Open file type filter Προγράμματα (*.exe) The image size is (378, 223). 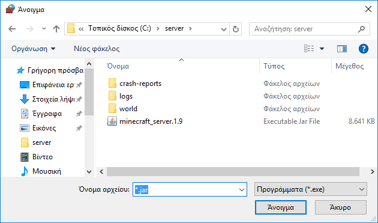coord(311,189)
